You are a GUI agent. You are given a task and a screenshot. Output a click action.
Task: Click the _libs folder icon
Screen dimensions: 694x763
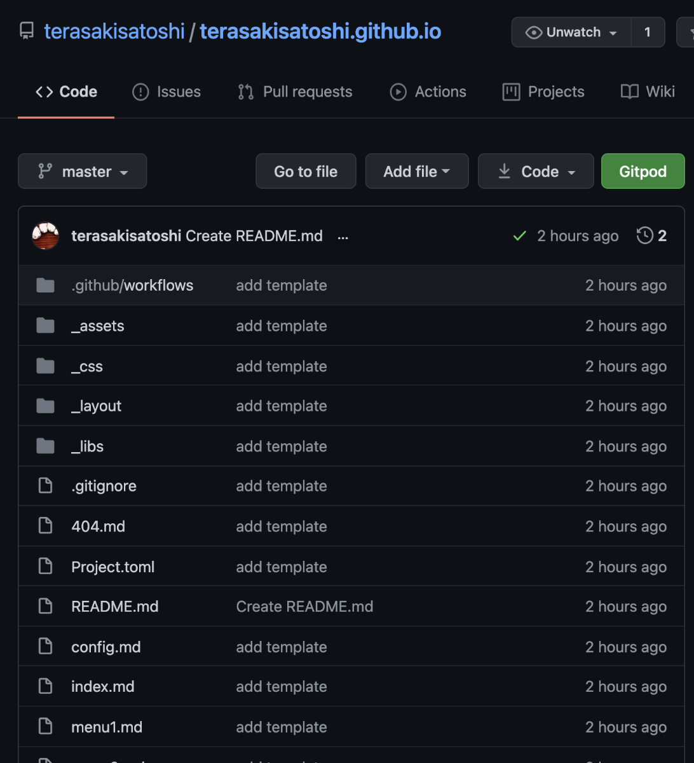pos(45,446)
